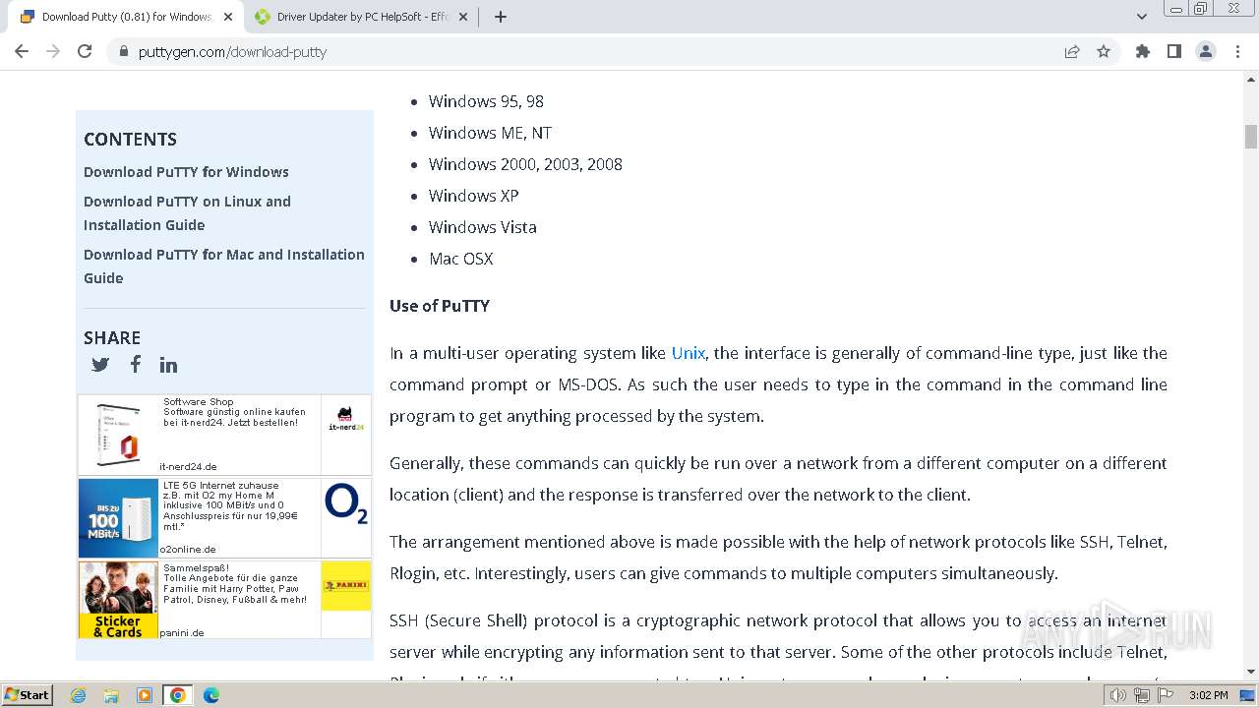Click the O2 logo
This screenshot has height=708, width=1259.
point(346,503)
